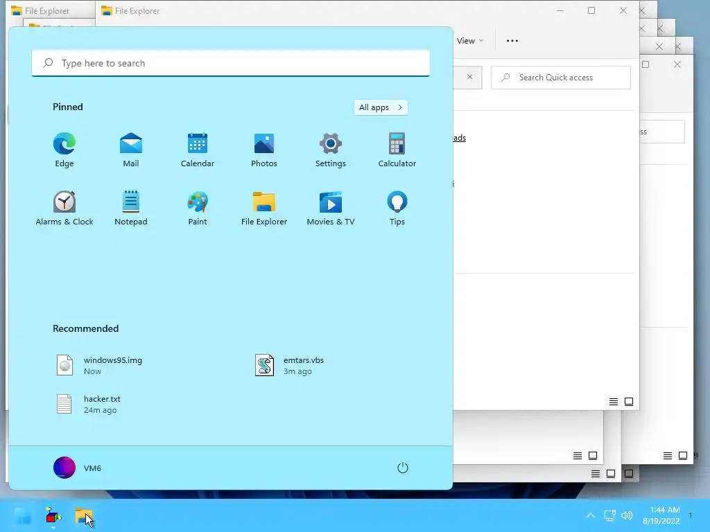The image size is (710, 532).
Task: Open recommended file emtars.vbs
Action: tap(290, 366)
